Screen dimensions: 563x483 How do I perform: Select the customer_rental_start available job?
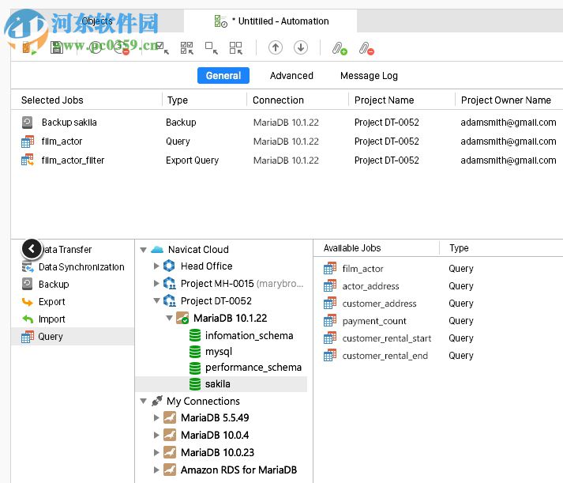click(387, 338)
